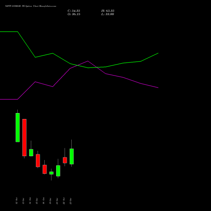Select the 15 Oct date axis label

coord(37,201)
